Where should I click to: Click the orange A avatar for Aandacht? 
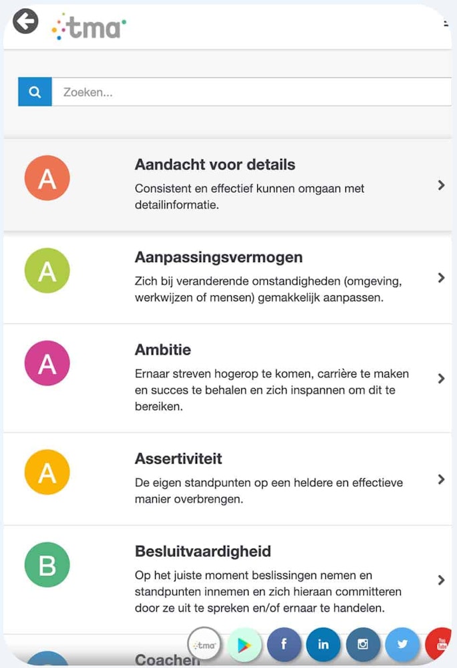47,178
